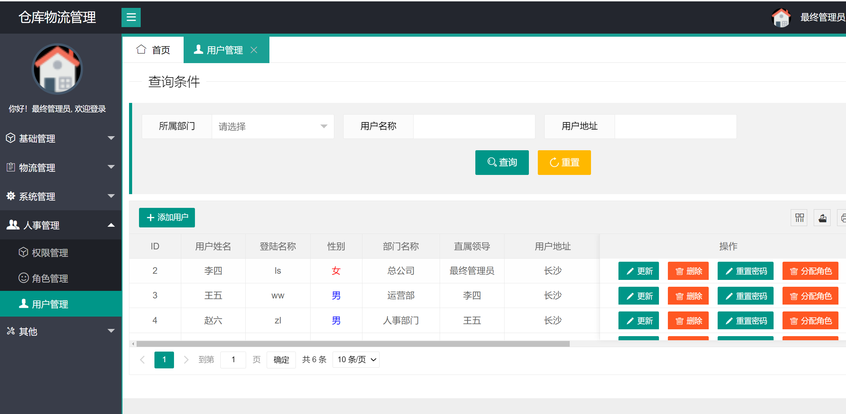Switch to the 首页 tab
846x414 pixels.
pos(153,50)
